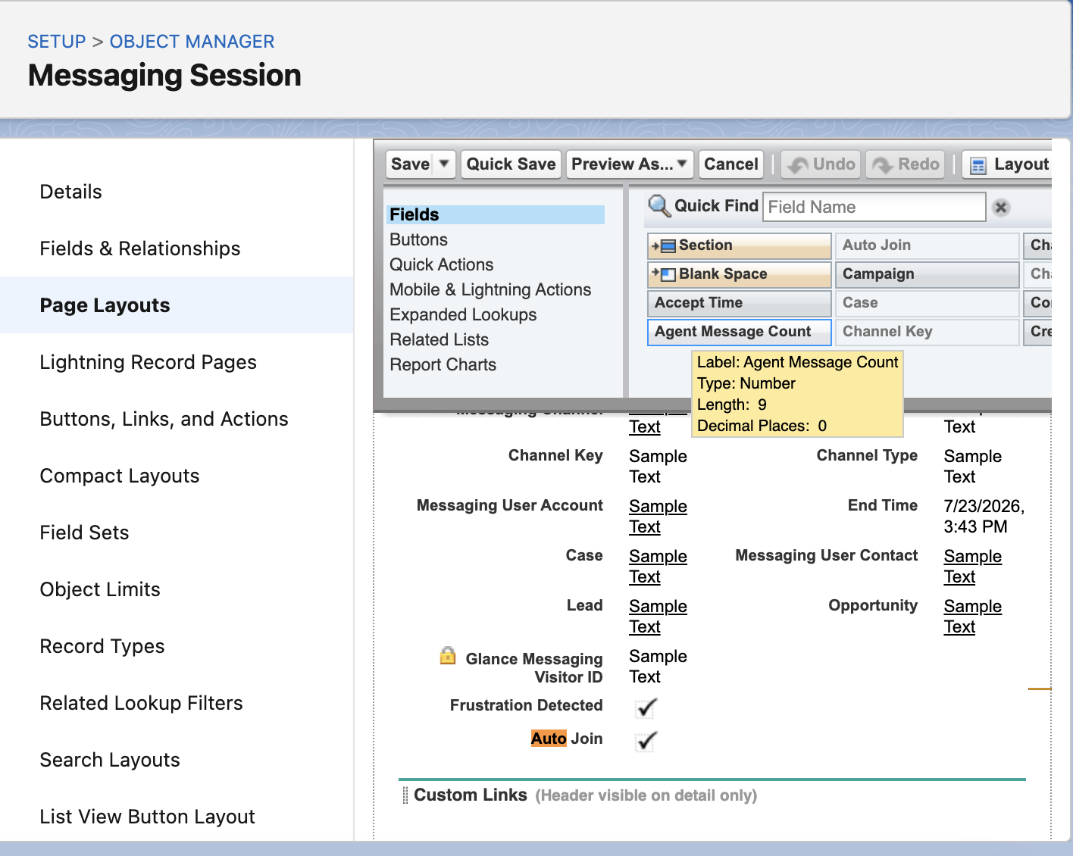
Task: Click the Channel Type field label
Action: coord(867,455)
